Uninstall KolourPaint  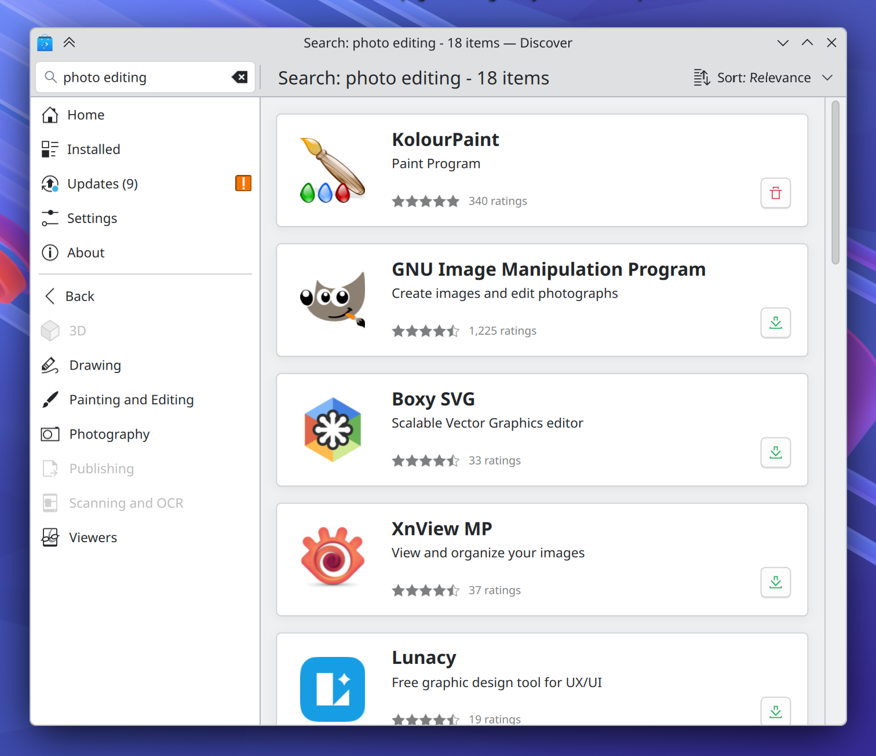775,193
